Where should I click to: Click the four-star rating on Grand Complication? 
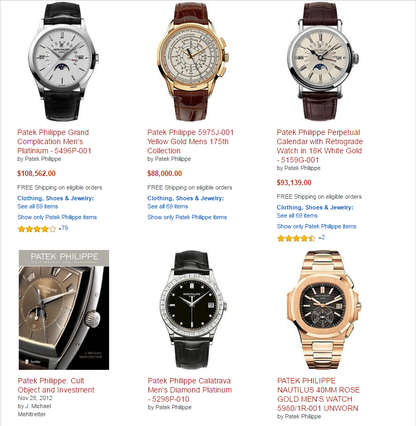[x=37, y=229]
